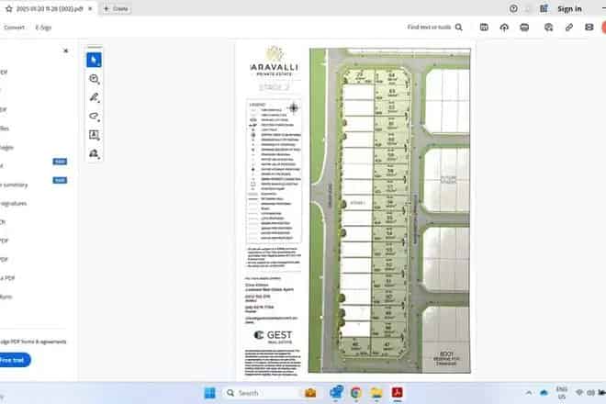The width and height of the screenshot is (606, 404).
Task: Open the Convert menu
Action: click(14, 28)
